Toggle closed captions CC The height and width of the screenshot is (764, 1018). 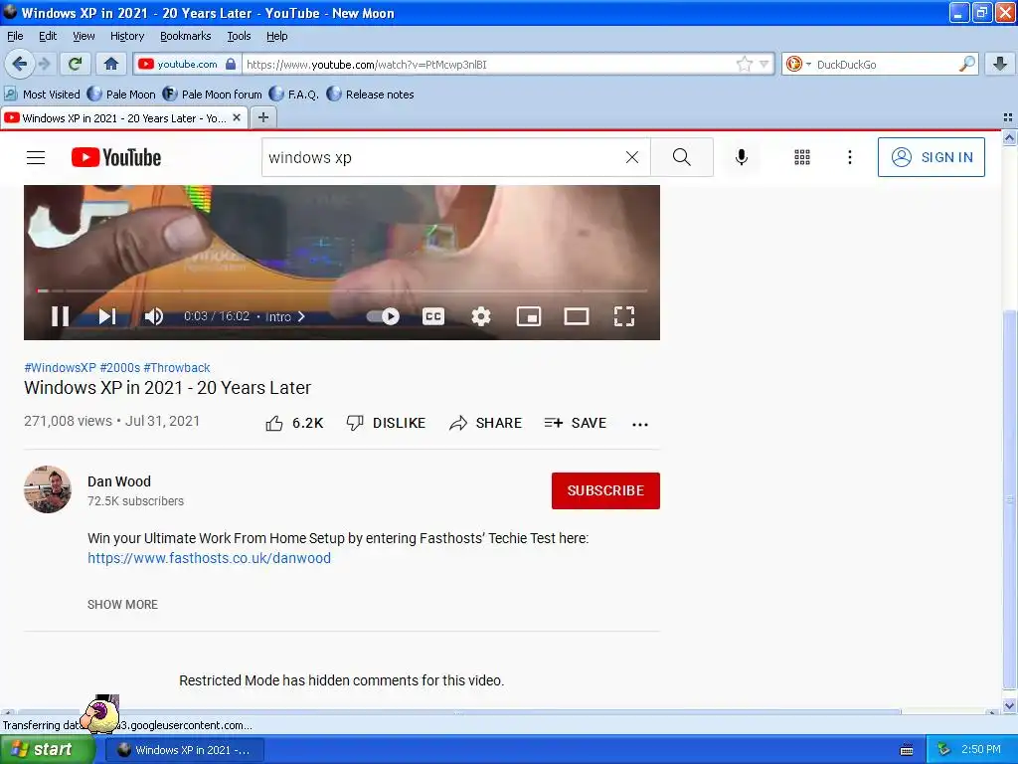click(433, 316)
